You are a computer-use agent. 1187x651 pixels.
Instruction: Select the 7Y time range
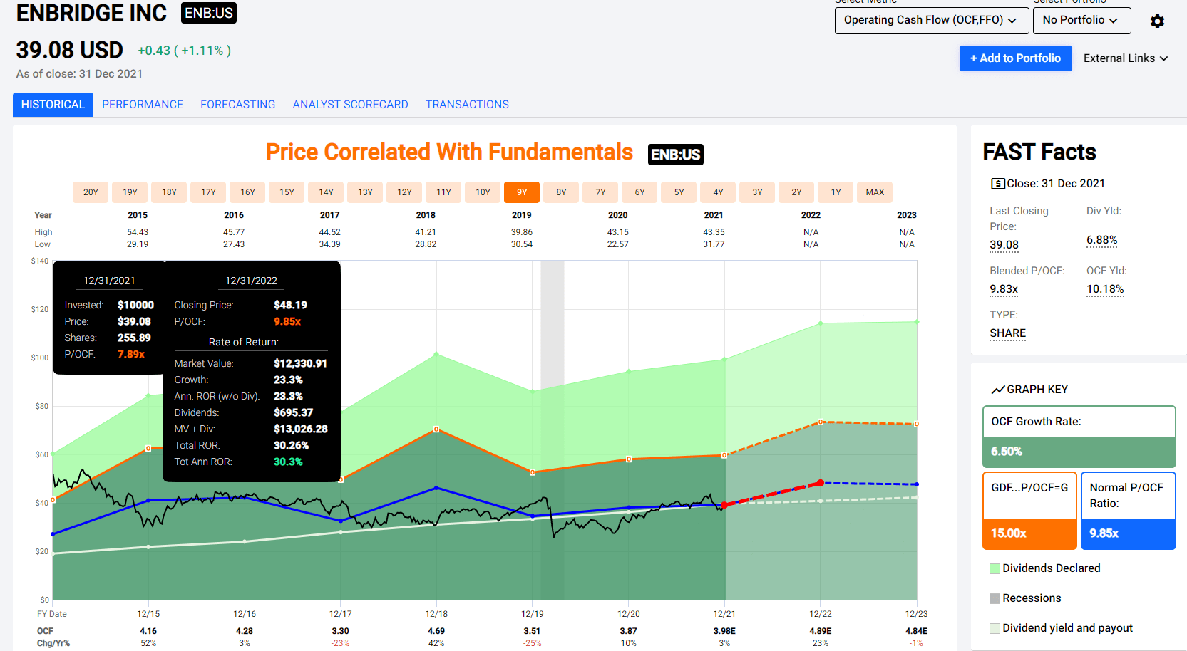[600, 192]
